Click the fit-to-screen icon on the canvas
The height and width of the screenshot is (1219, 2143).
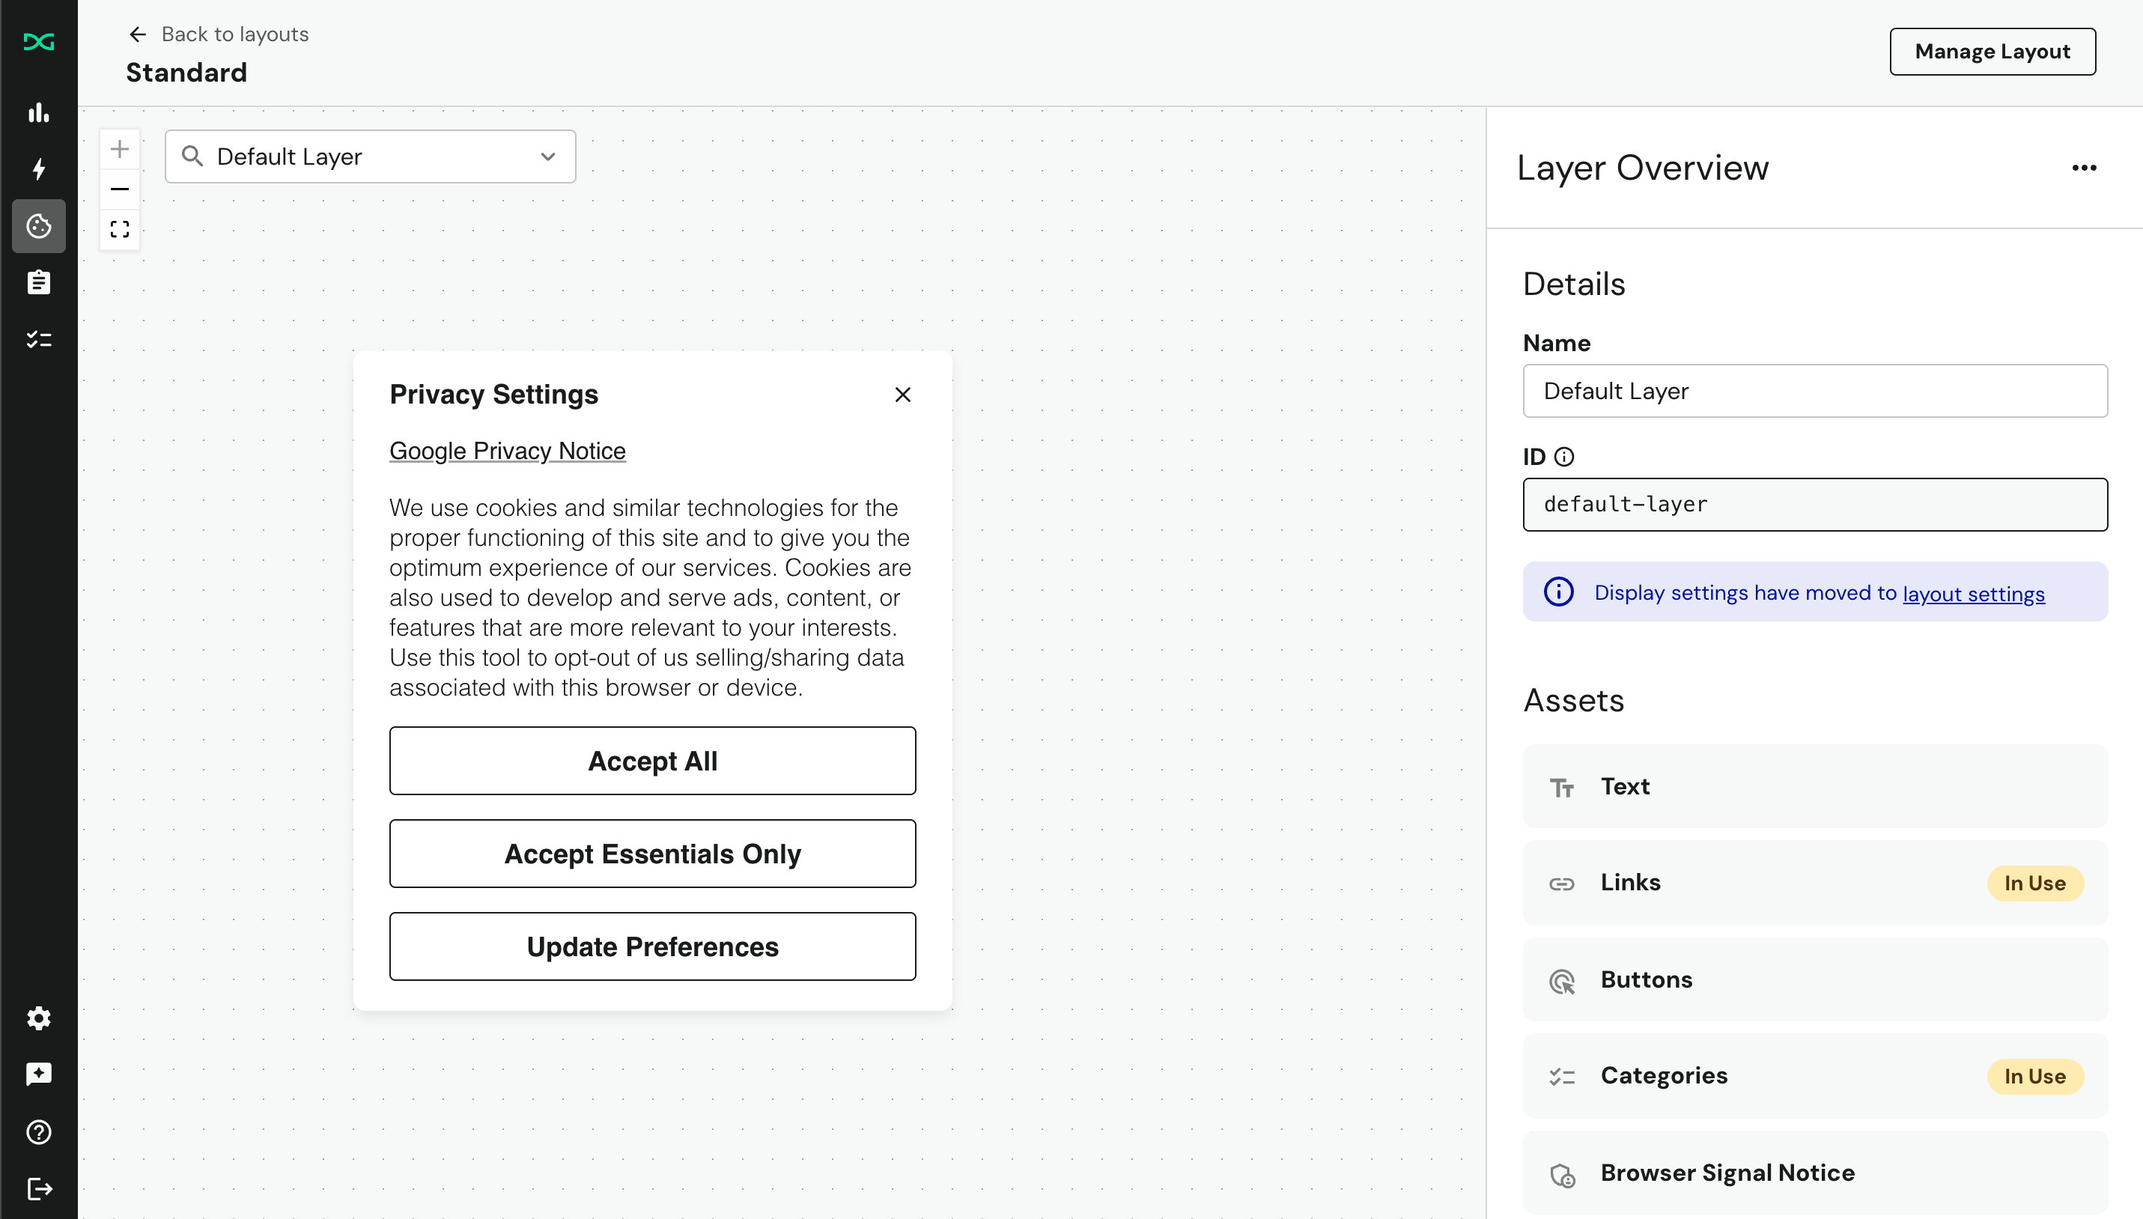pos(120,228)
